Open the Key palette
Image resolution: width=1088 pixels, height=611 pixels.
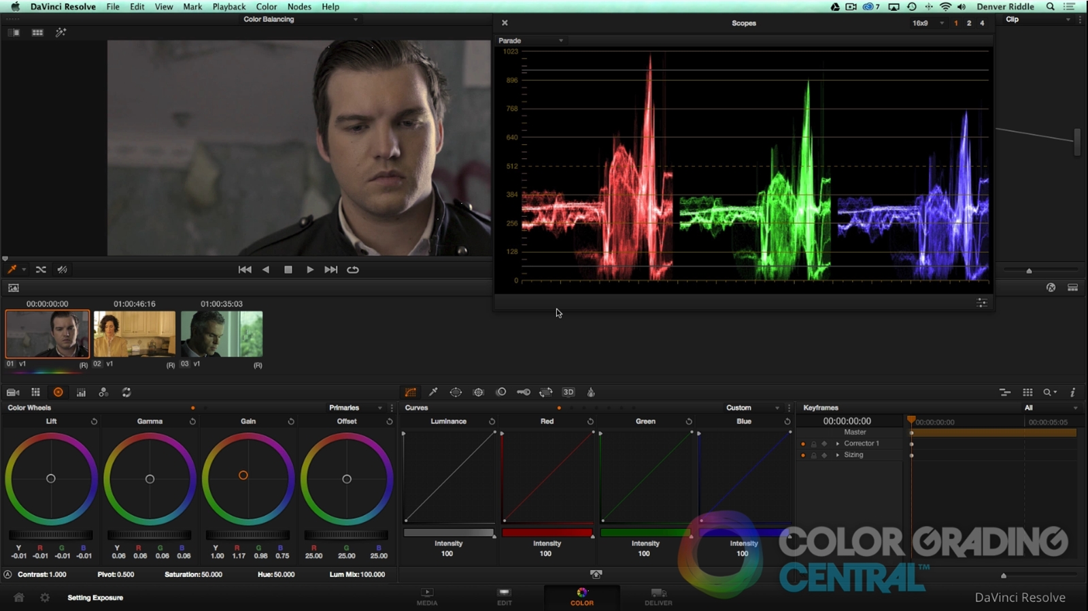524,392
